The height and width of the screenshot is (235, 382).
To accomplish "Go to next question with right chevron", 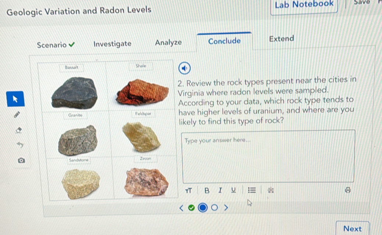I will [226, 207].
